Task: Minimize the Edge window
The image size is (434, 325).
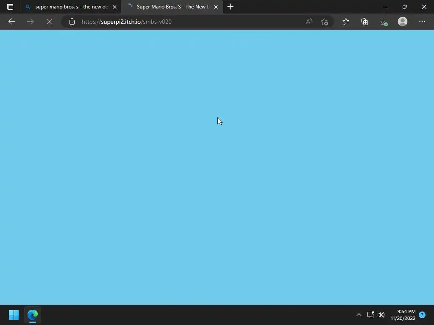Action: point(385,7)
